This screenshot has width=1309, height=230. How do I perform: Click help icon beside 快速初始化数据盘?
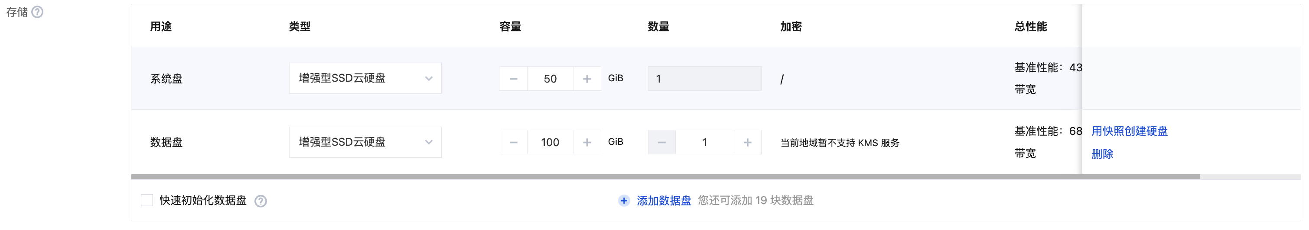point(260,201)
